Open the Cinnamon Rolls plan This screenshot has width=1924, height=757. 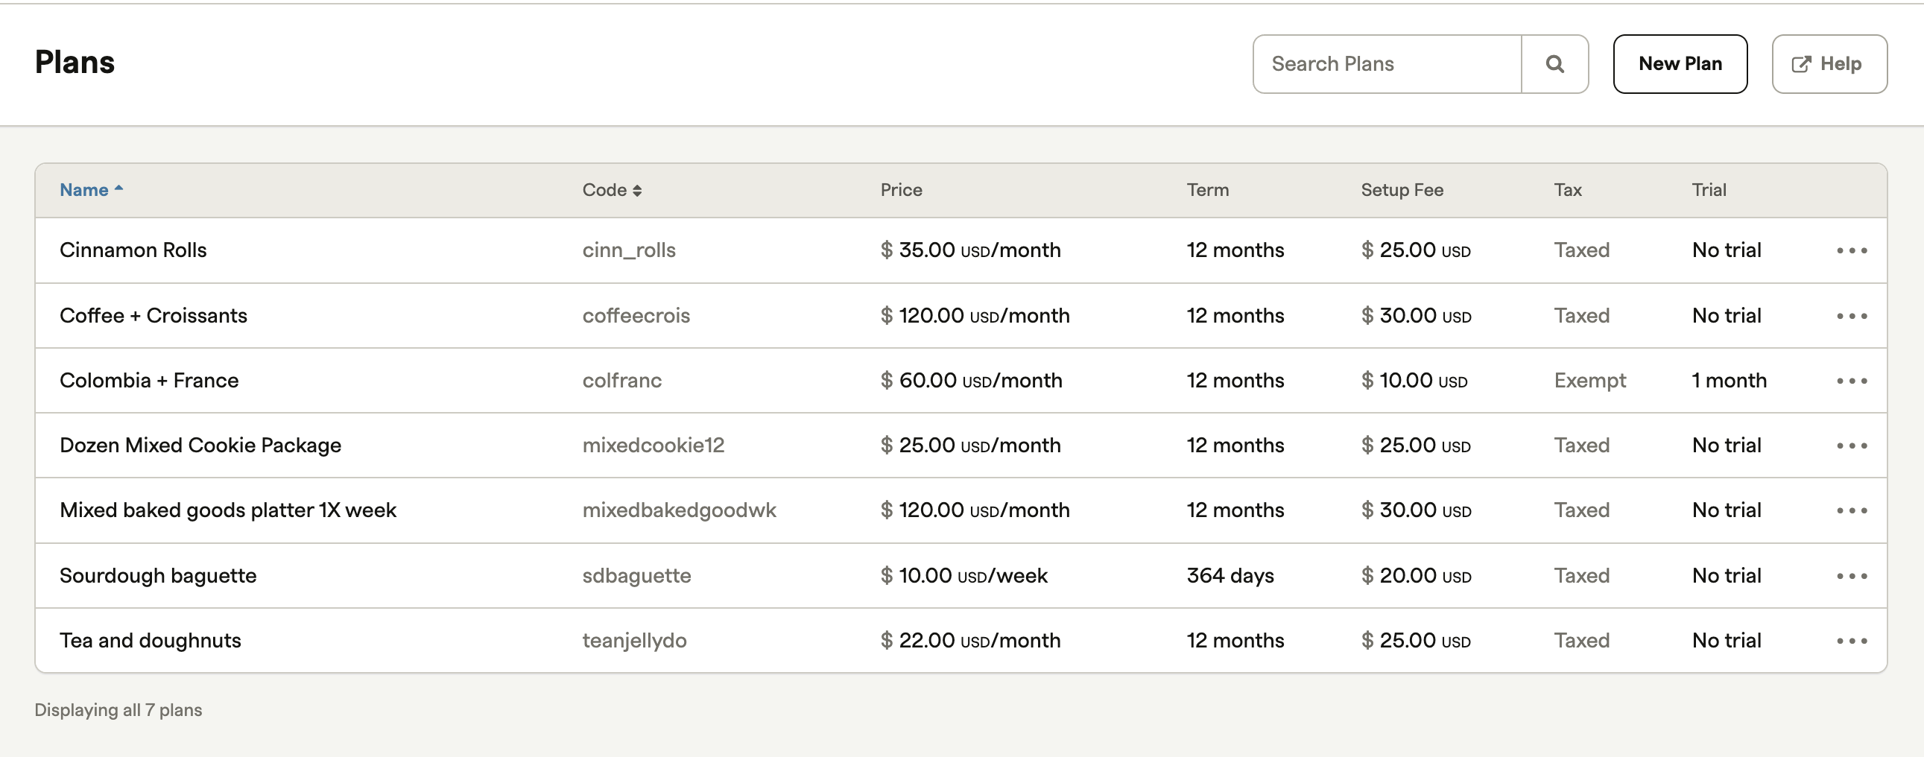(x=133, y=250)
